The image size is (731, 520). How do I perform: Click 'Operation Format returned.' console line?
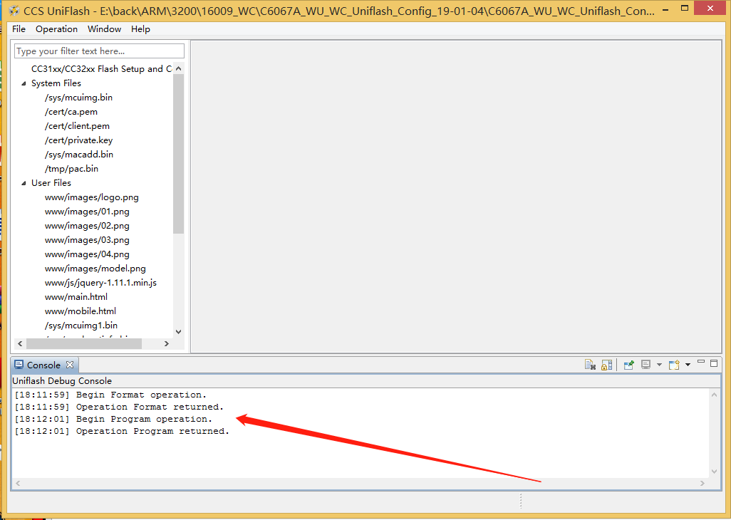119,407
